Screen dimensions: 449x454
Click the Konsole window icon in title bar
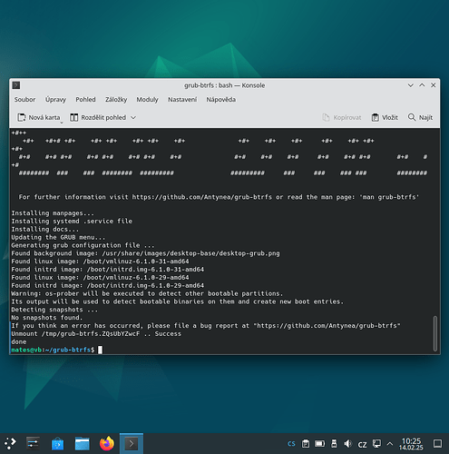[16, 85]
